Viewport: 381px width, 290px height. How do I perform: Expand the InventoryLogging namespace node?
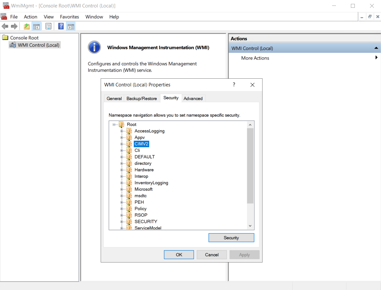click(122, 183)
